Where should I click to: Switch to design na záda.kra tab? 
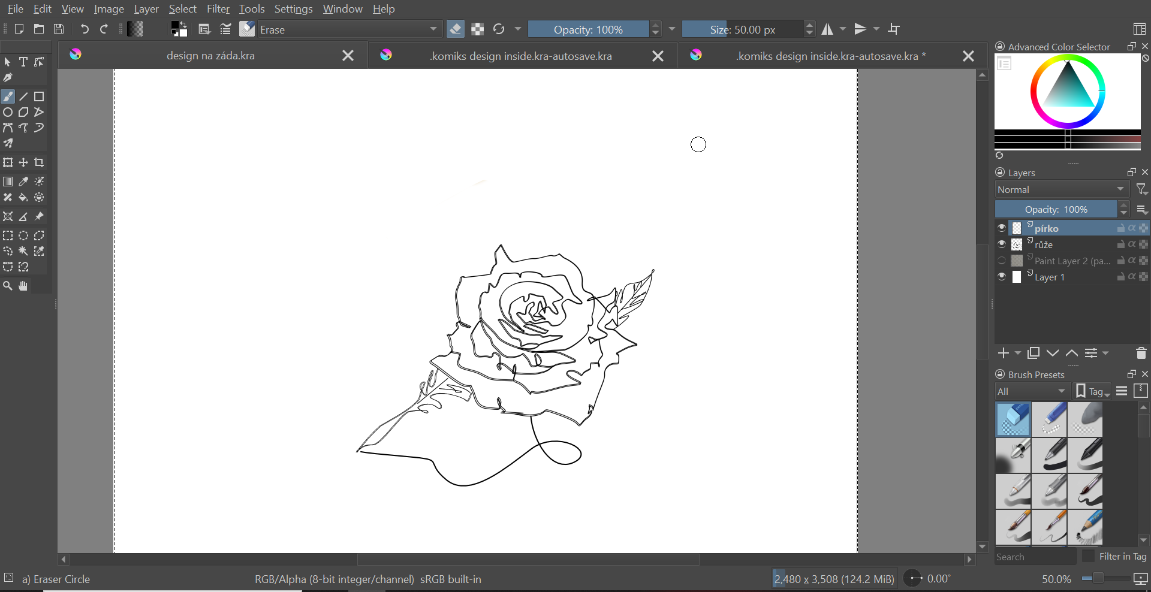point(210,56)
